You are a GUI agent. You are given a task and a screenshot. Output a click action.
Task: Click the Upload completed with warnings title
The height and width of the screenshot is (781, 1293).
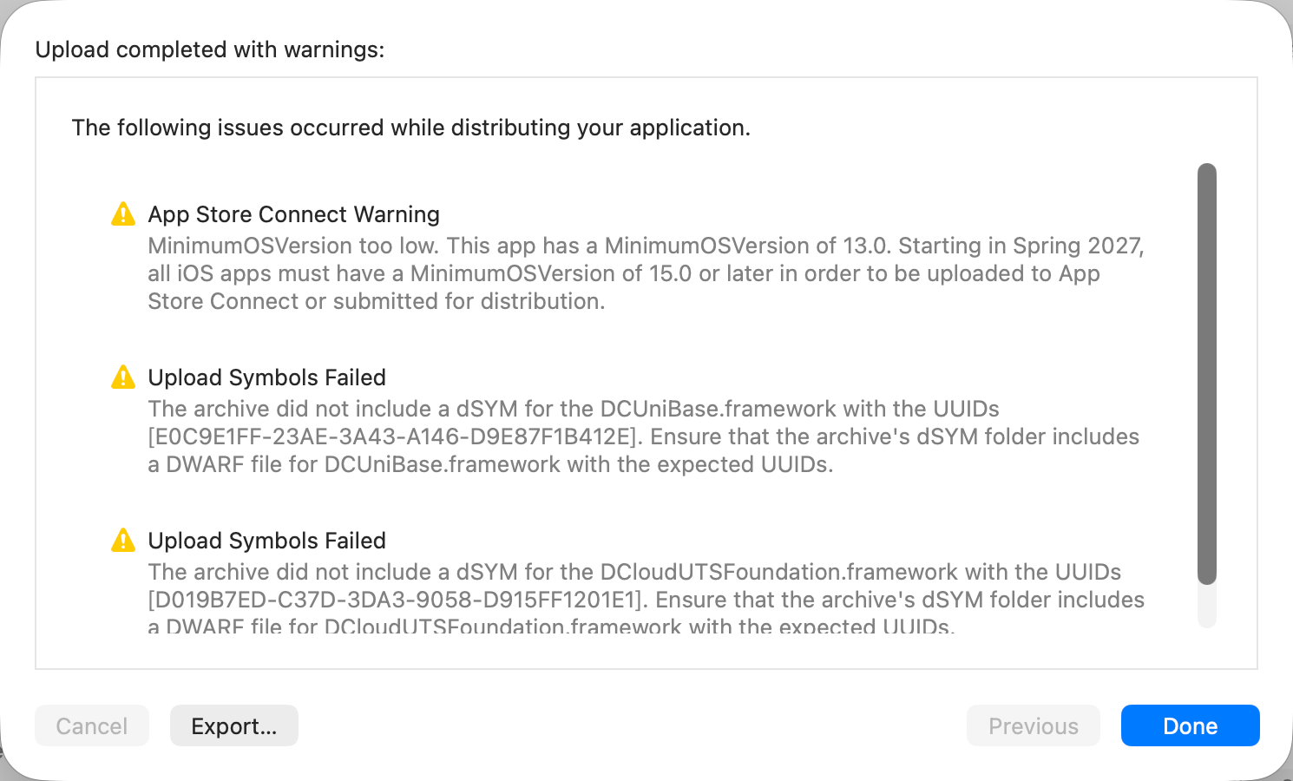[x=210, y=49]
